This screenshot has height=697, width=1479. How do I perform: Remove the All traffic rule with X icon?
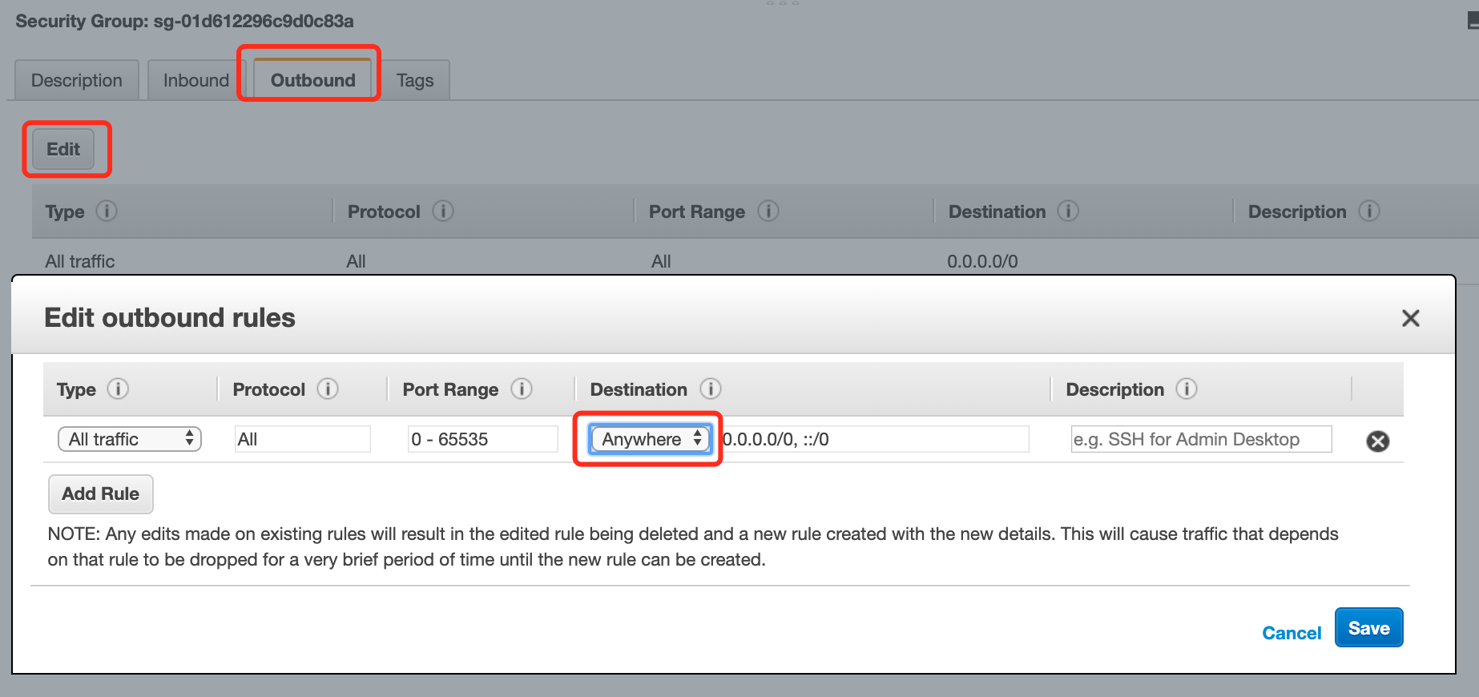[x=1378, y=441]
